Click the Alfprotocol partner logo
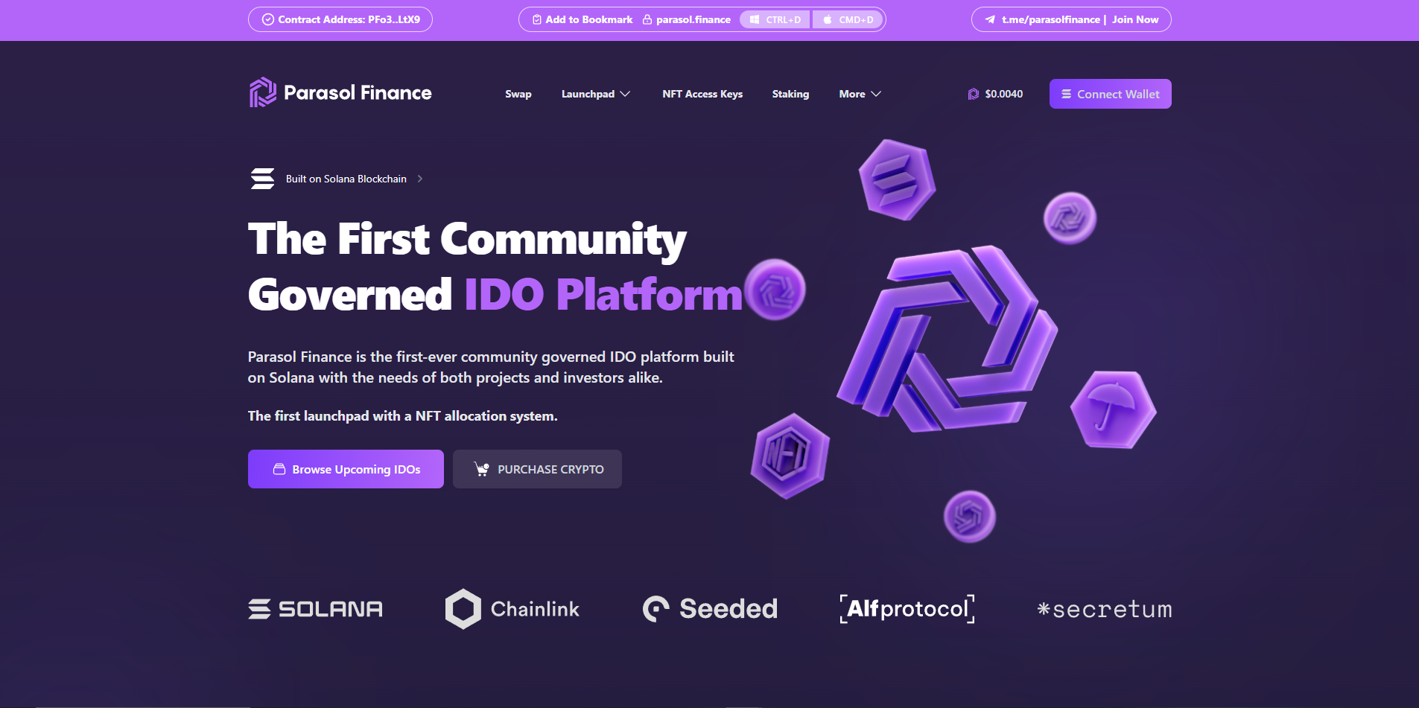This screenshot has height=708, width=1419. (907, 609)
